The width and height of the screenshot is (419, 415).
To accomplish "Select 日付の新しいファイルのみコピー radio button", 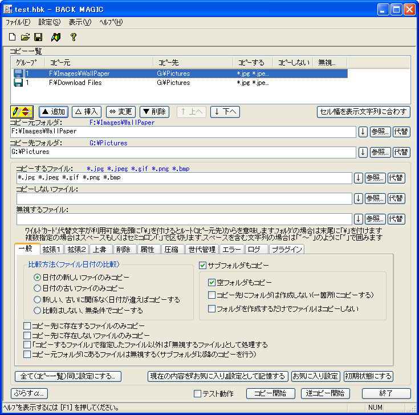I will point(37,278).
